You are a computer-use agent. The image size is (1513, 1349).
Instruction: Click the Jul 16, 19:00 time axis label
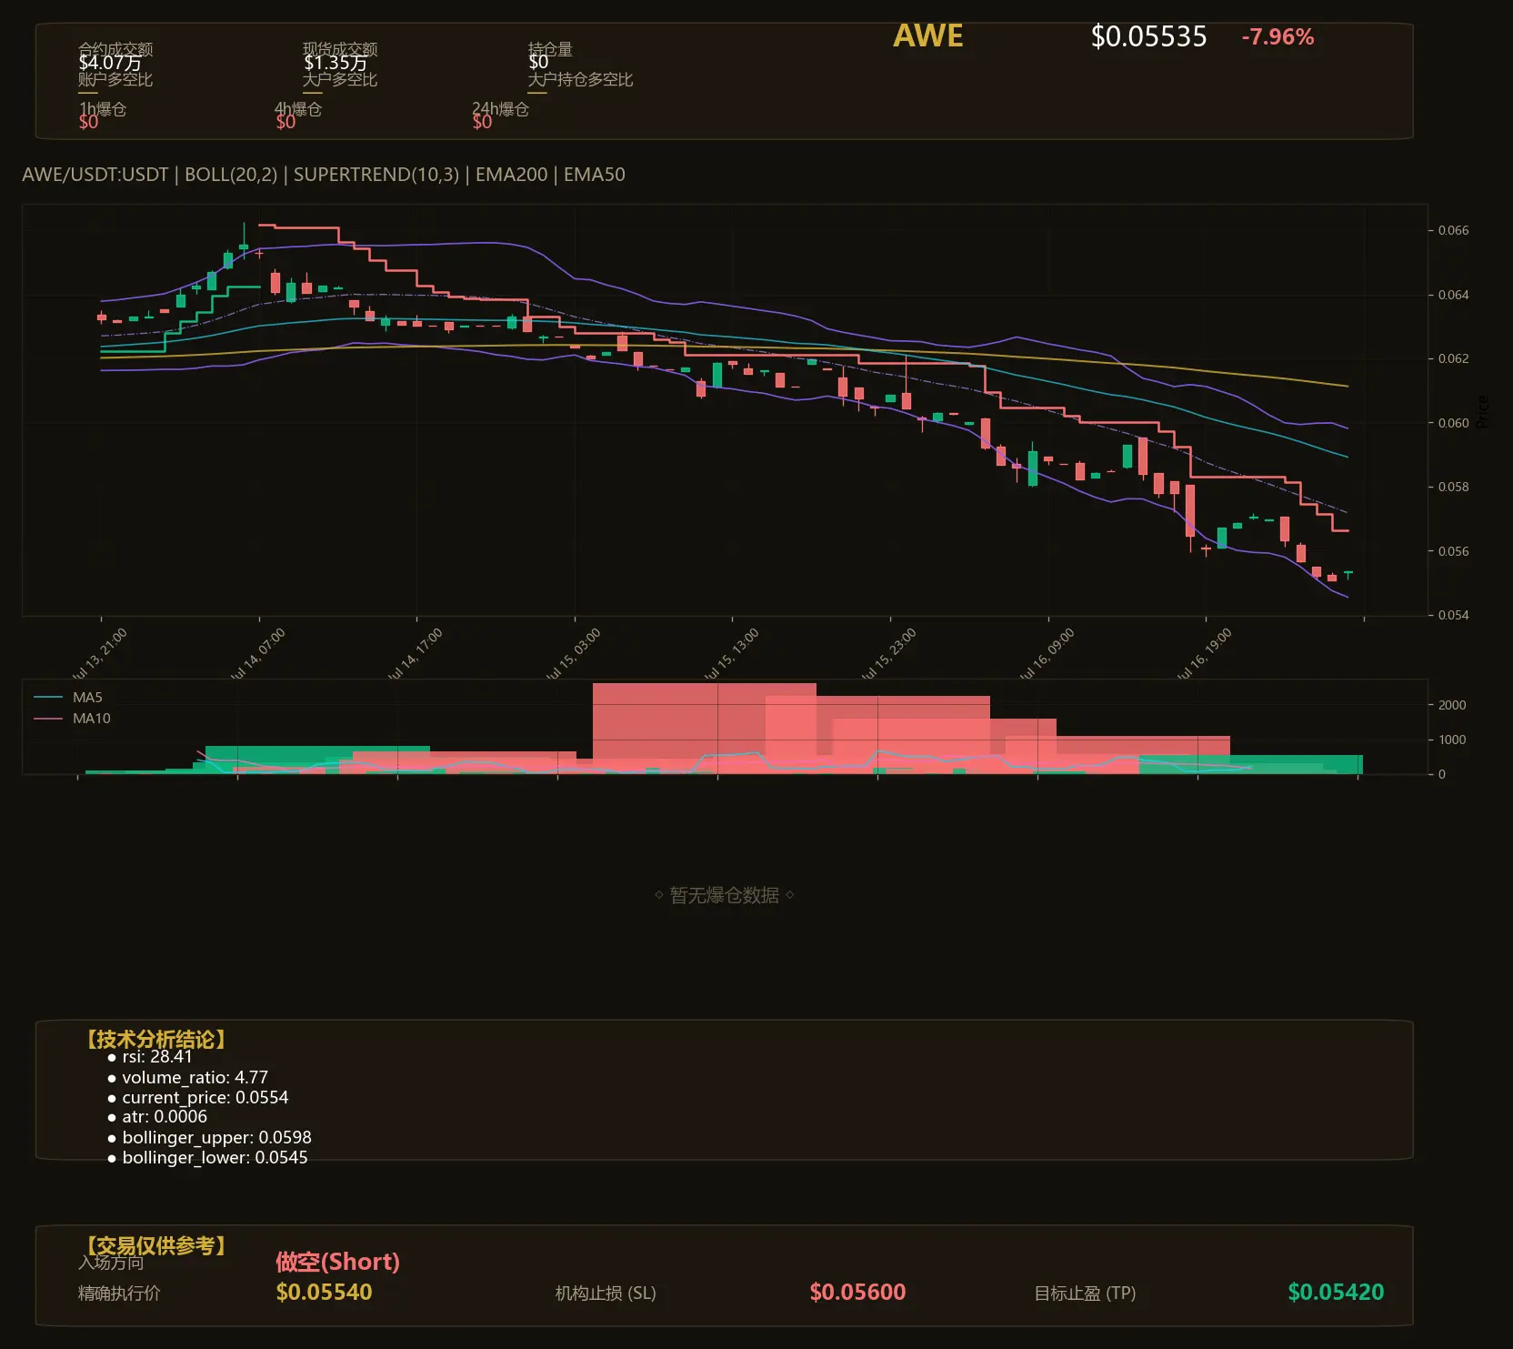(1205, 653)
